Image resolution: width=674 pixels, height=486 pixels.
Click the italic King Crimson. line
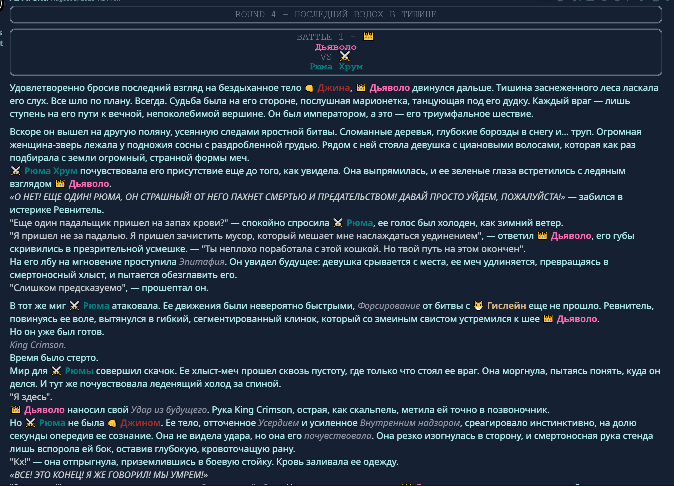(x=38, y=345)
